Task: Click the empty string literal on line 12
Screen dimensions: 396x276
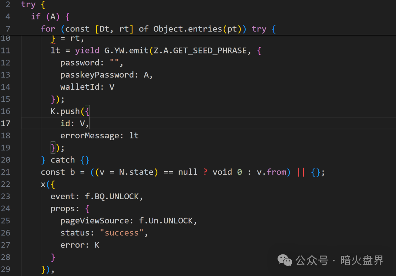Action: (x=114, y=63)
